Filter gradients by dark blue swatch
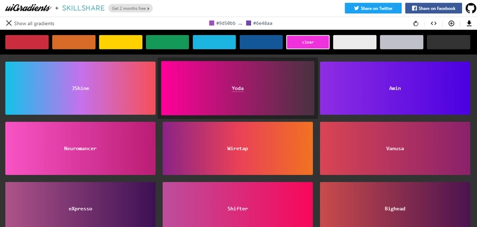477x227 pixels. (x=261, y=42)
